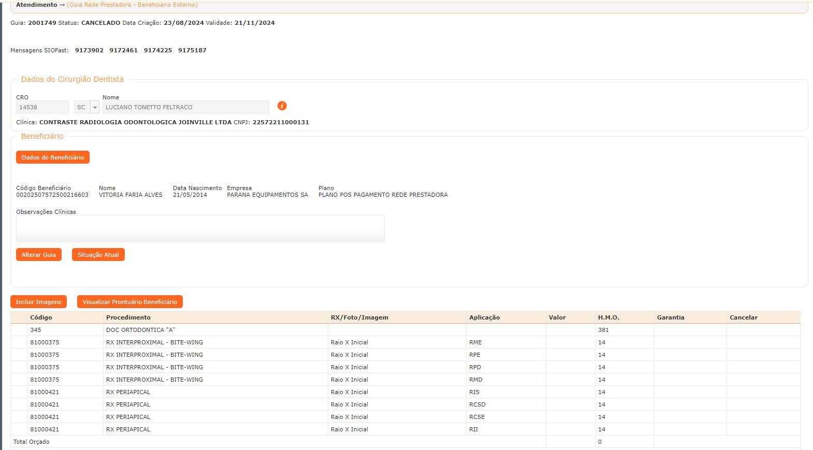Click the Cancelar column header

coord(743,317)
